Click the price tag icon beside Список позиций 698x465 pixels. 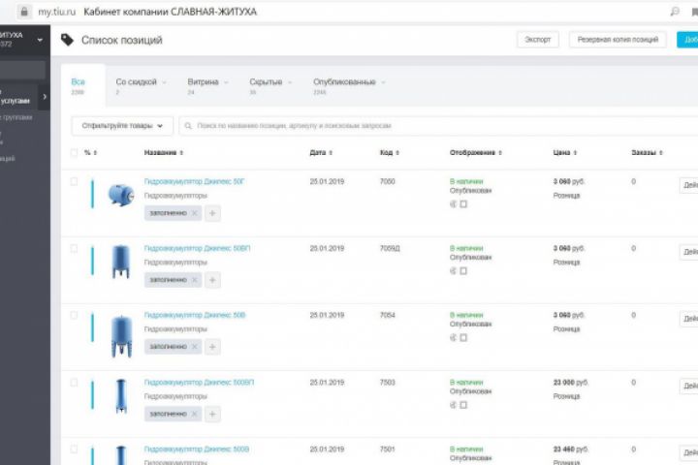coord(67,40)
